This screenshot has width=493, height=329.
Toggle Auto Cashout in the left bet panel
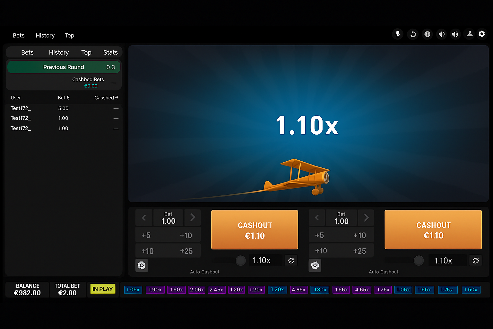(x=240, y=261)
